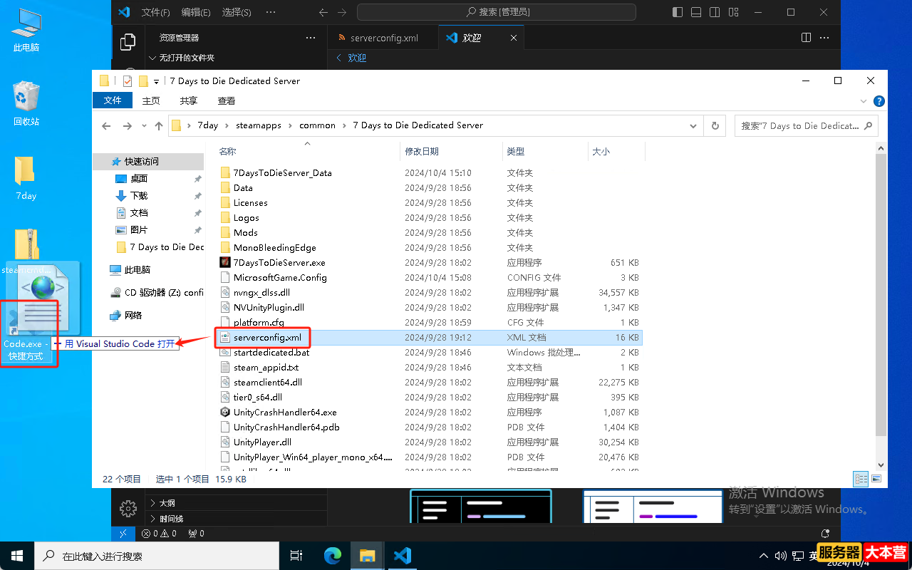
Task: Click the properties icon in Explorer quick access toolbar
Action: click(128, 81)
